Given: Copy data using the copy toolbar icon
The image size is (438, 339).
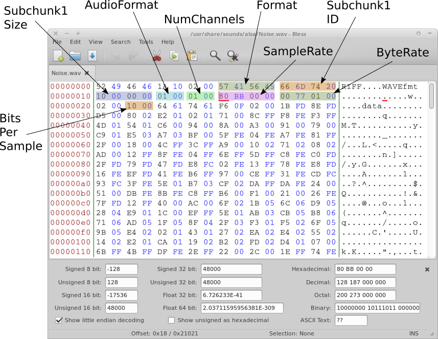Looking at the screenshot, I should (x=174, y=56).
